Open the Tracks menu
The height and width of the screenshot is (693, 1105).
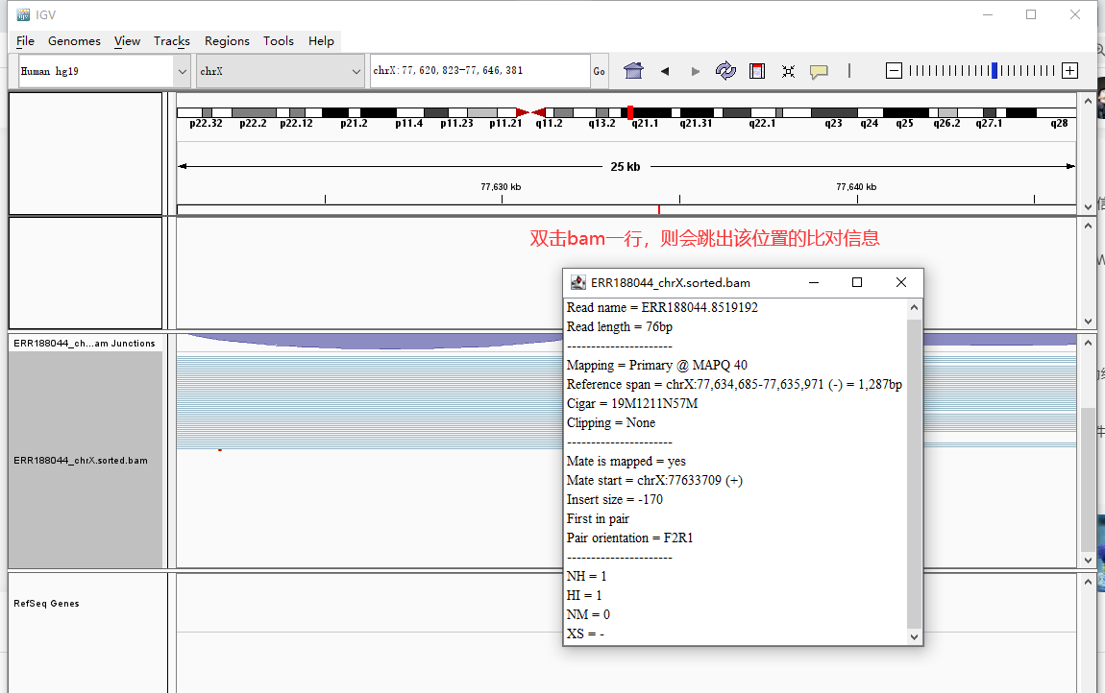coord(172,41)
